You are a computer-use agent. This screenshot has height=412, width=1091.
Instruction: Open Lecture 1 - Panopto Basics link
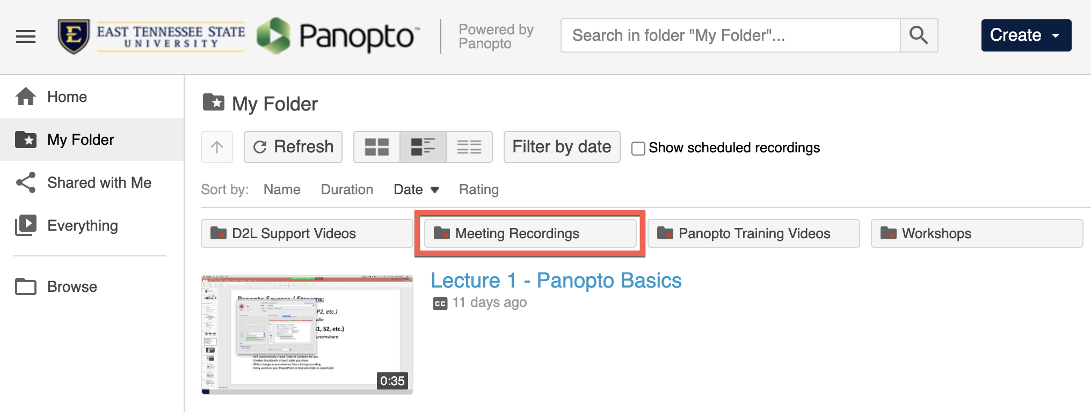click(x=556, y=281)
